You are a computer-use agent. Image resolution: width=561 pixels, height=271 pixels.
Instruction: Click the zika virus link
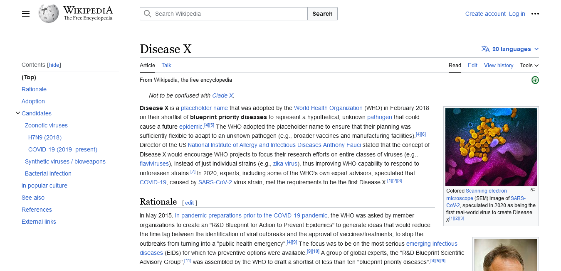285,164
